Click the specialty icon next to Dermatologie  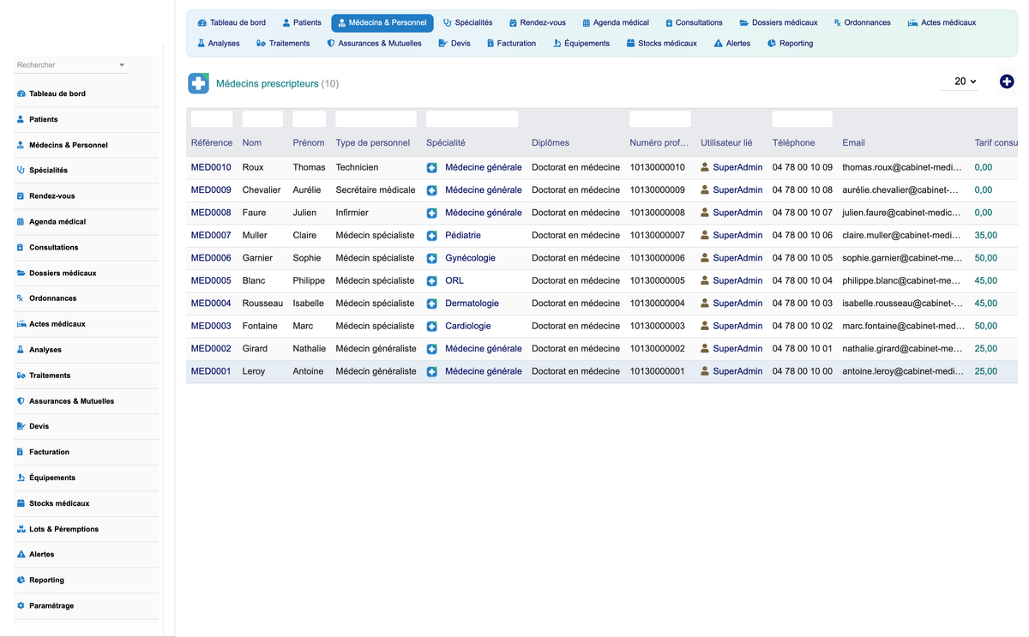(x=432, y=303)
